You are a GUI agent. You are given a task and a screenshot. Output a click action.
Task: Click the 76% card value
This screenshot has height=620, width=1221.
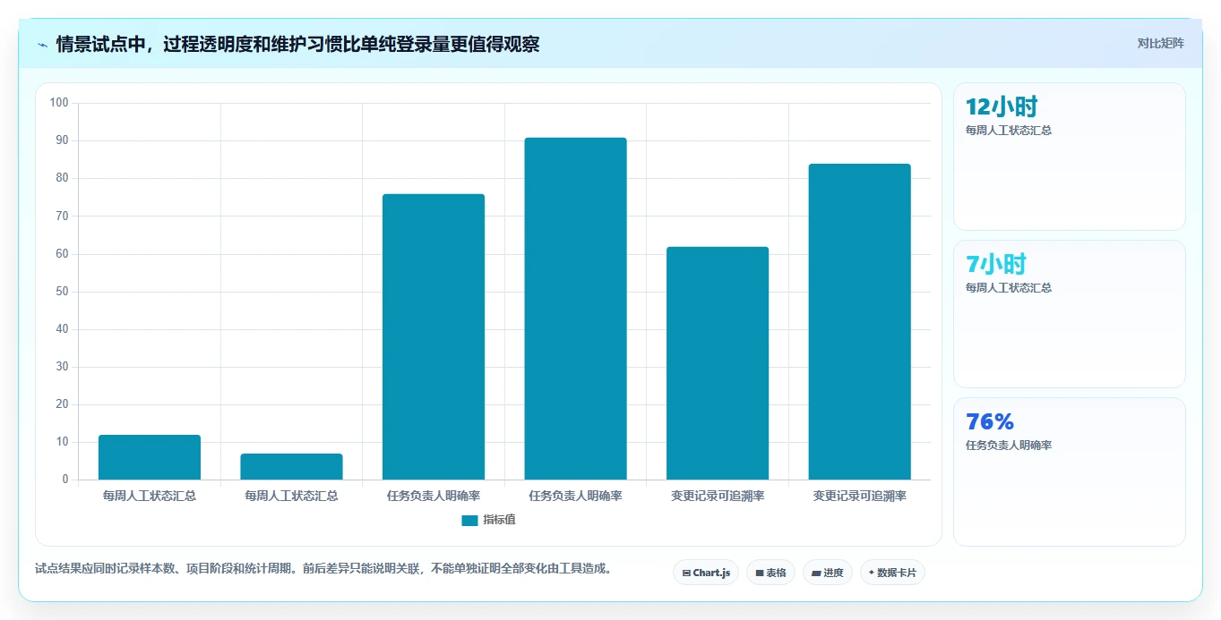990,422
